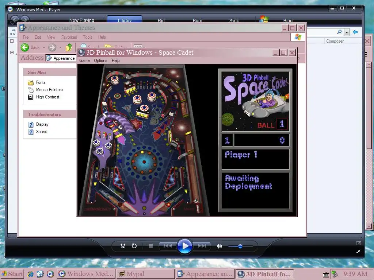Open the Rip tab in Media Player

click(x=161, y=20)
